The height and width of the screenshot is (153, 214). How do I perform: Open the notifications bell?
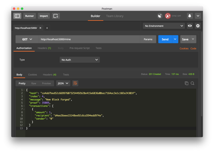point(190,16)
